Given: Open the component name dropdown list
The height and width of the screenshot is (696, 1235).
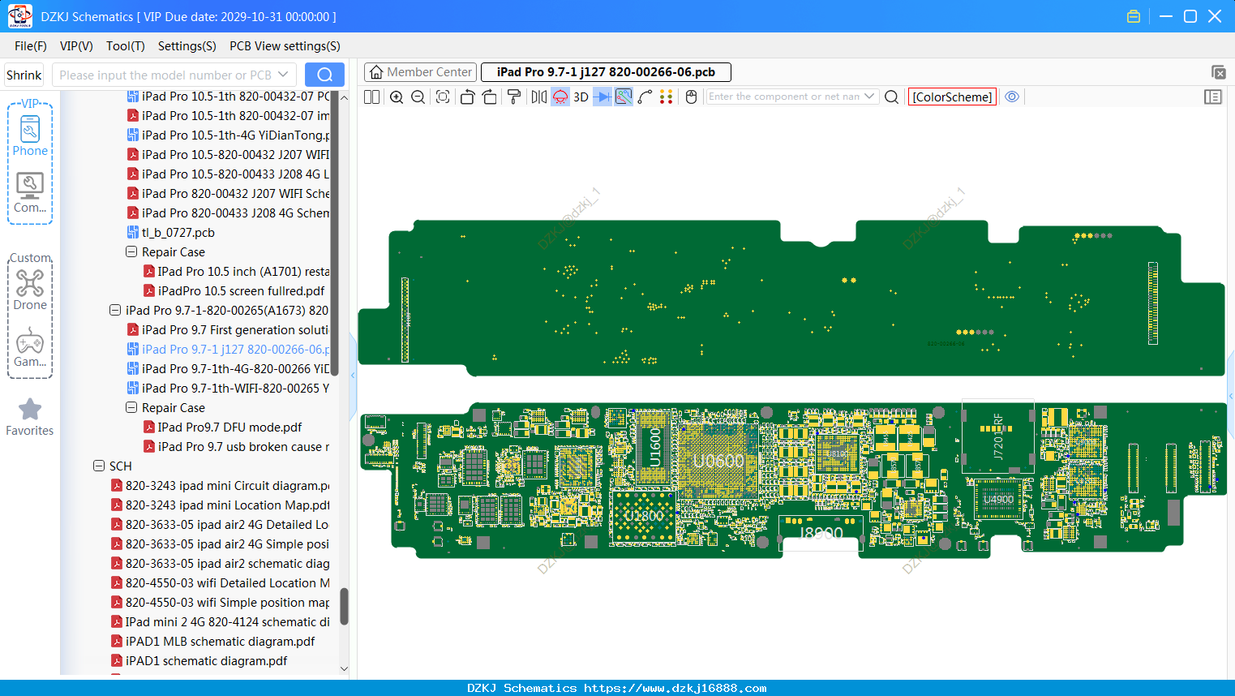Looking at the screenshot, I should coord(870,97).
